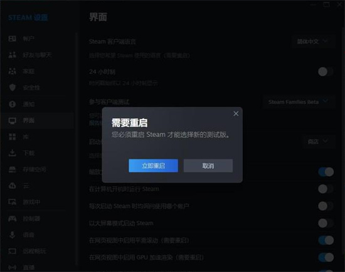
Task: Open the 商店 startup location dropdown
Action: pos(319,141)
